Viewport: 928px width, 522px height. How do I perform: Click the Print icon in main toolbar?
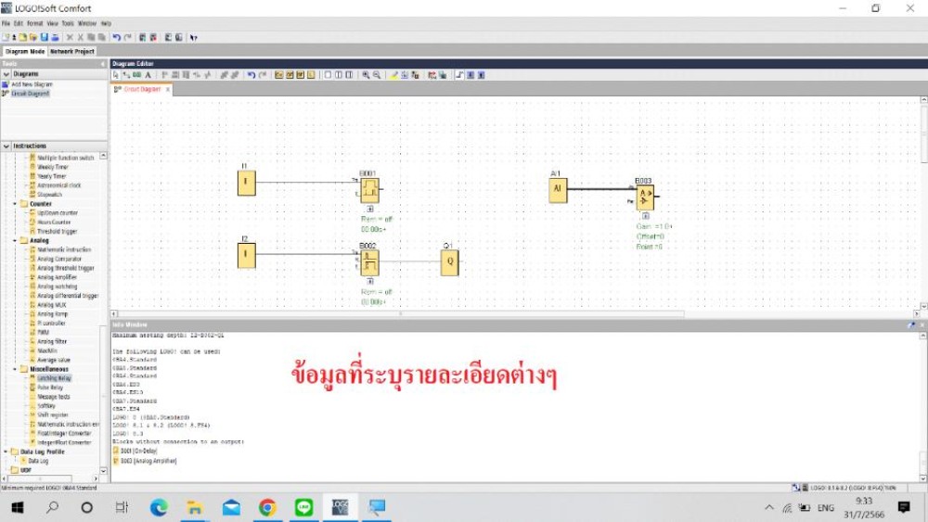tap(55, 37)
